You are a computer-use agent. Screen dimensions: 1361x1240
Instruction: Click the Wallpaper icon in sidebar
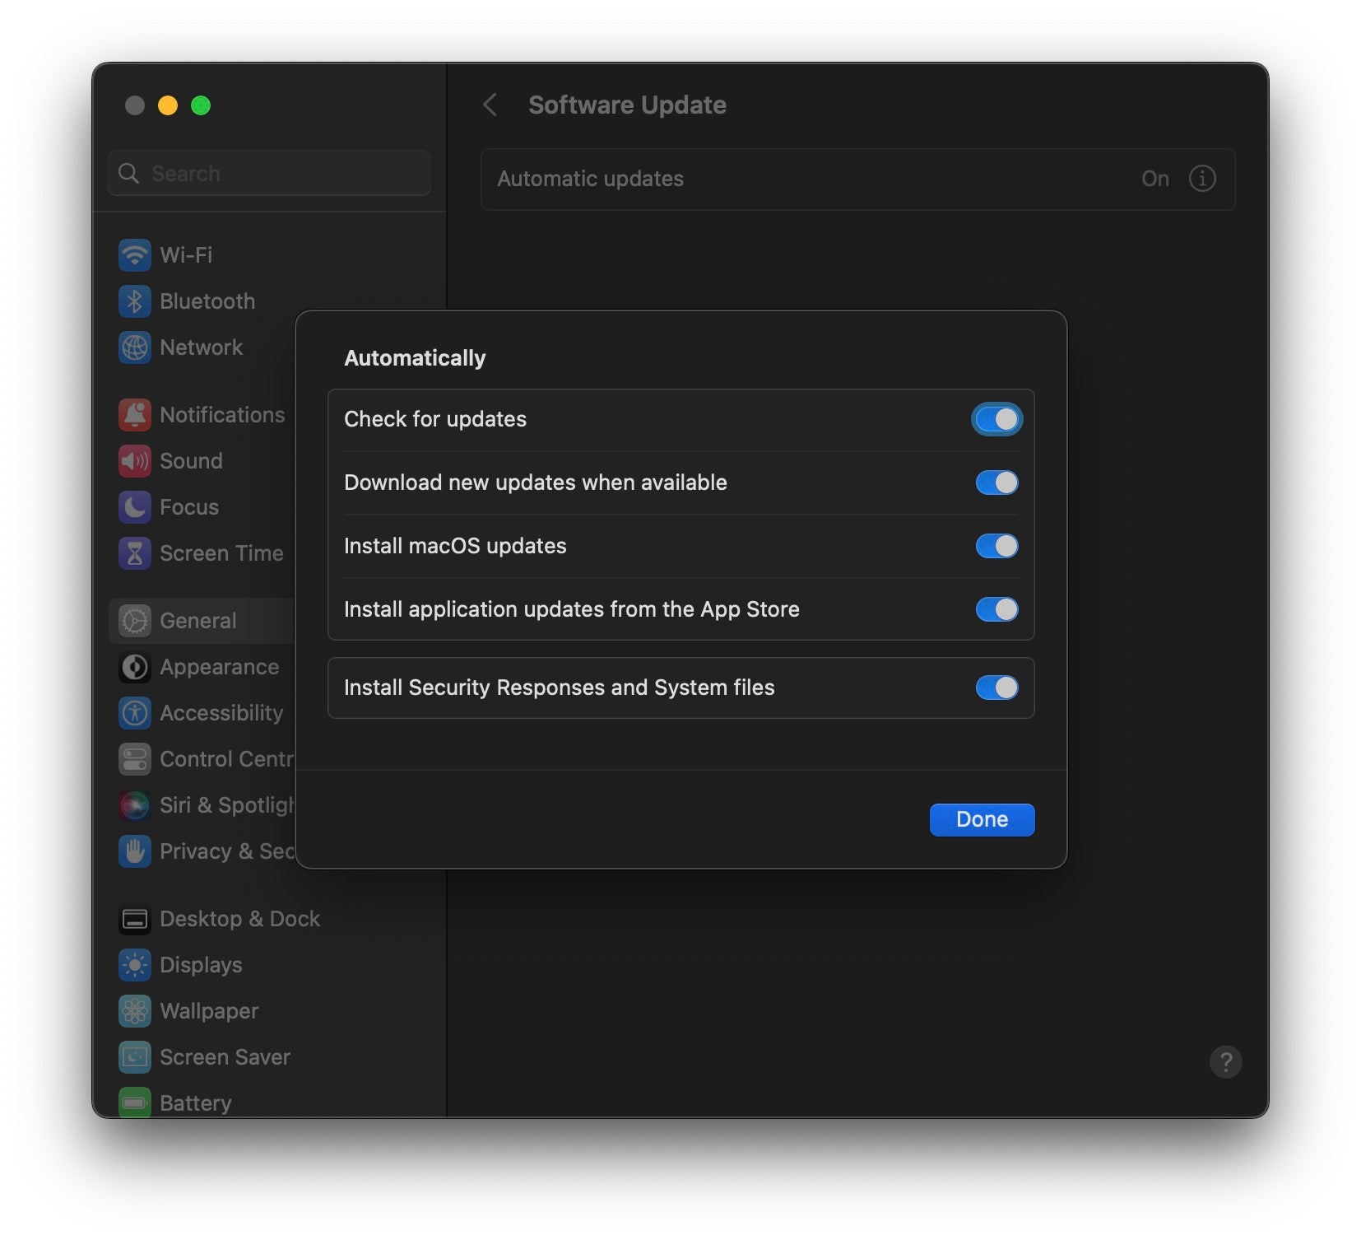tap(134, 1011)
